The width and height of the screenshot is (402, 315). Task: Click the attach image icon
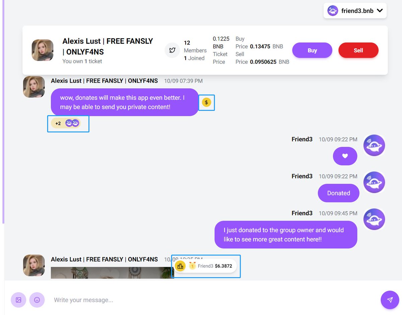[18, 300]
